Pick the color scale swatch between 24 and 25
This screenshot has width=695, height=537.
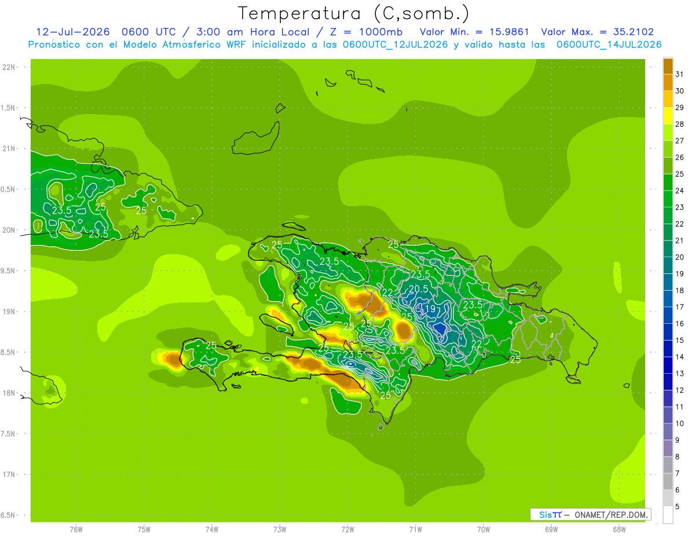point(668,182)
